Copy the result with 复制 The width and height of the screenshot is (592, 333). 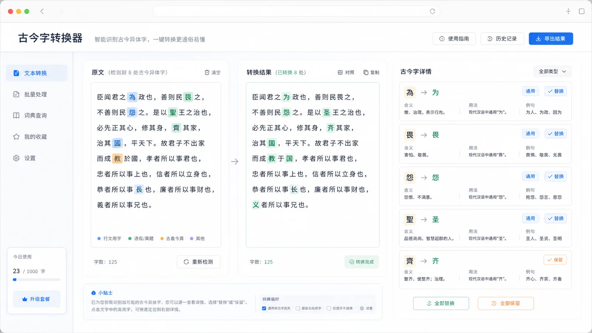(x=371, y=73)
